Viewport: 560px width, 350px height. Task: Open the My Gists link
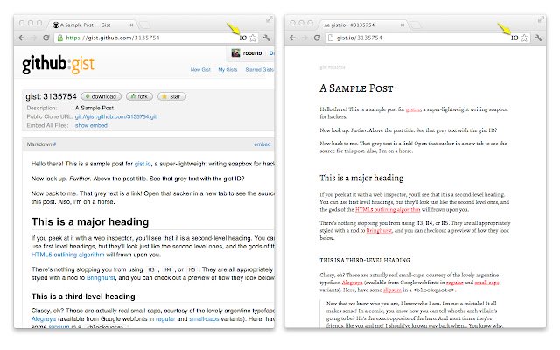227,70
